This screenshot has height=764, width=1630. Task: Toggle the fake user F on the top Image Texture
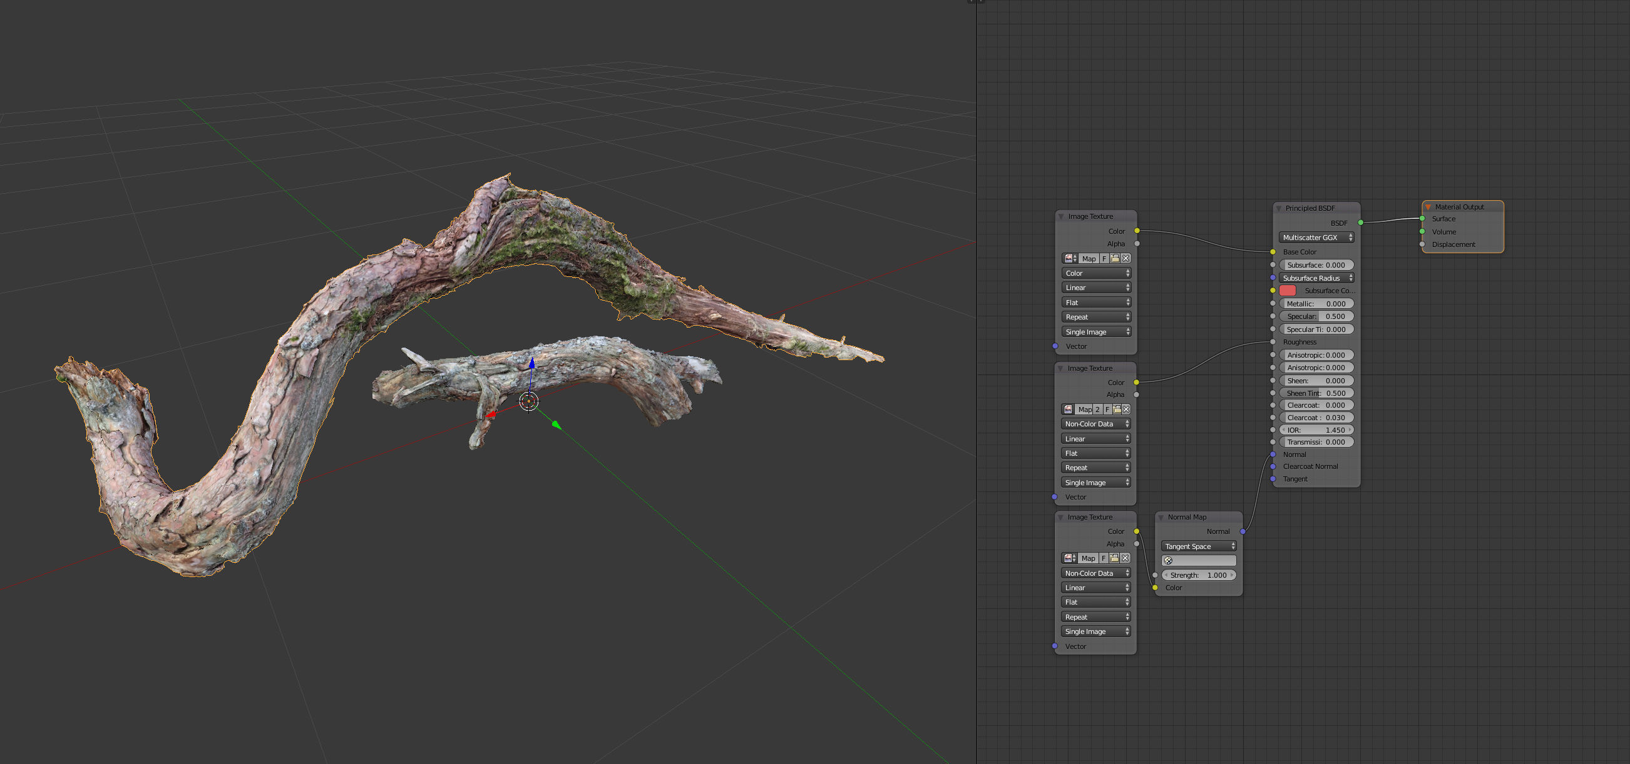tap(1104, 258)
